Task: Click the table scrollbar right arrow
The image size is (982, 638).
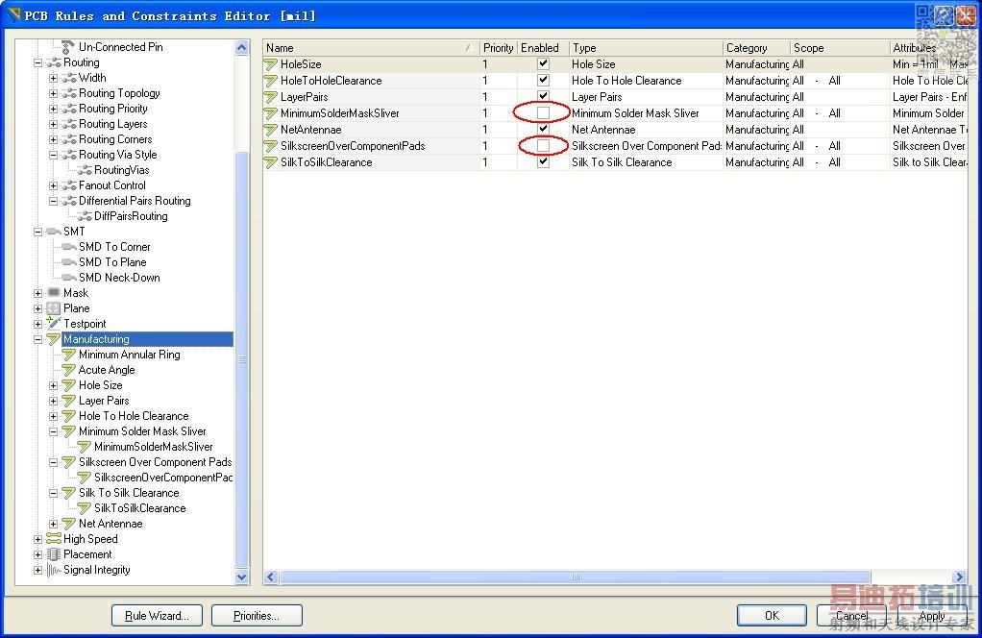Action: 959,577
